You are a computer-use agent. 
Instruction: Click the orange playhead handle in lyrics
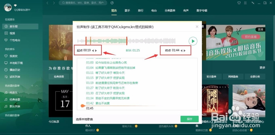coord(83,106)
